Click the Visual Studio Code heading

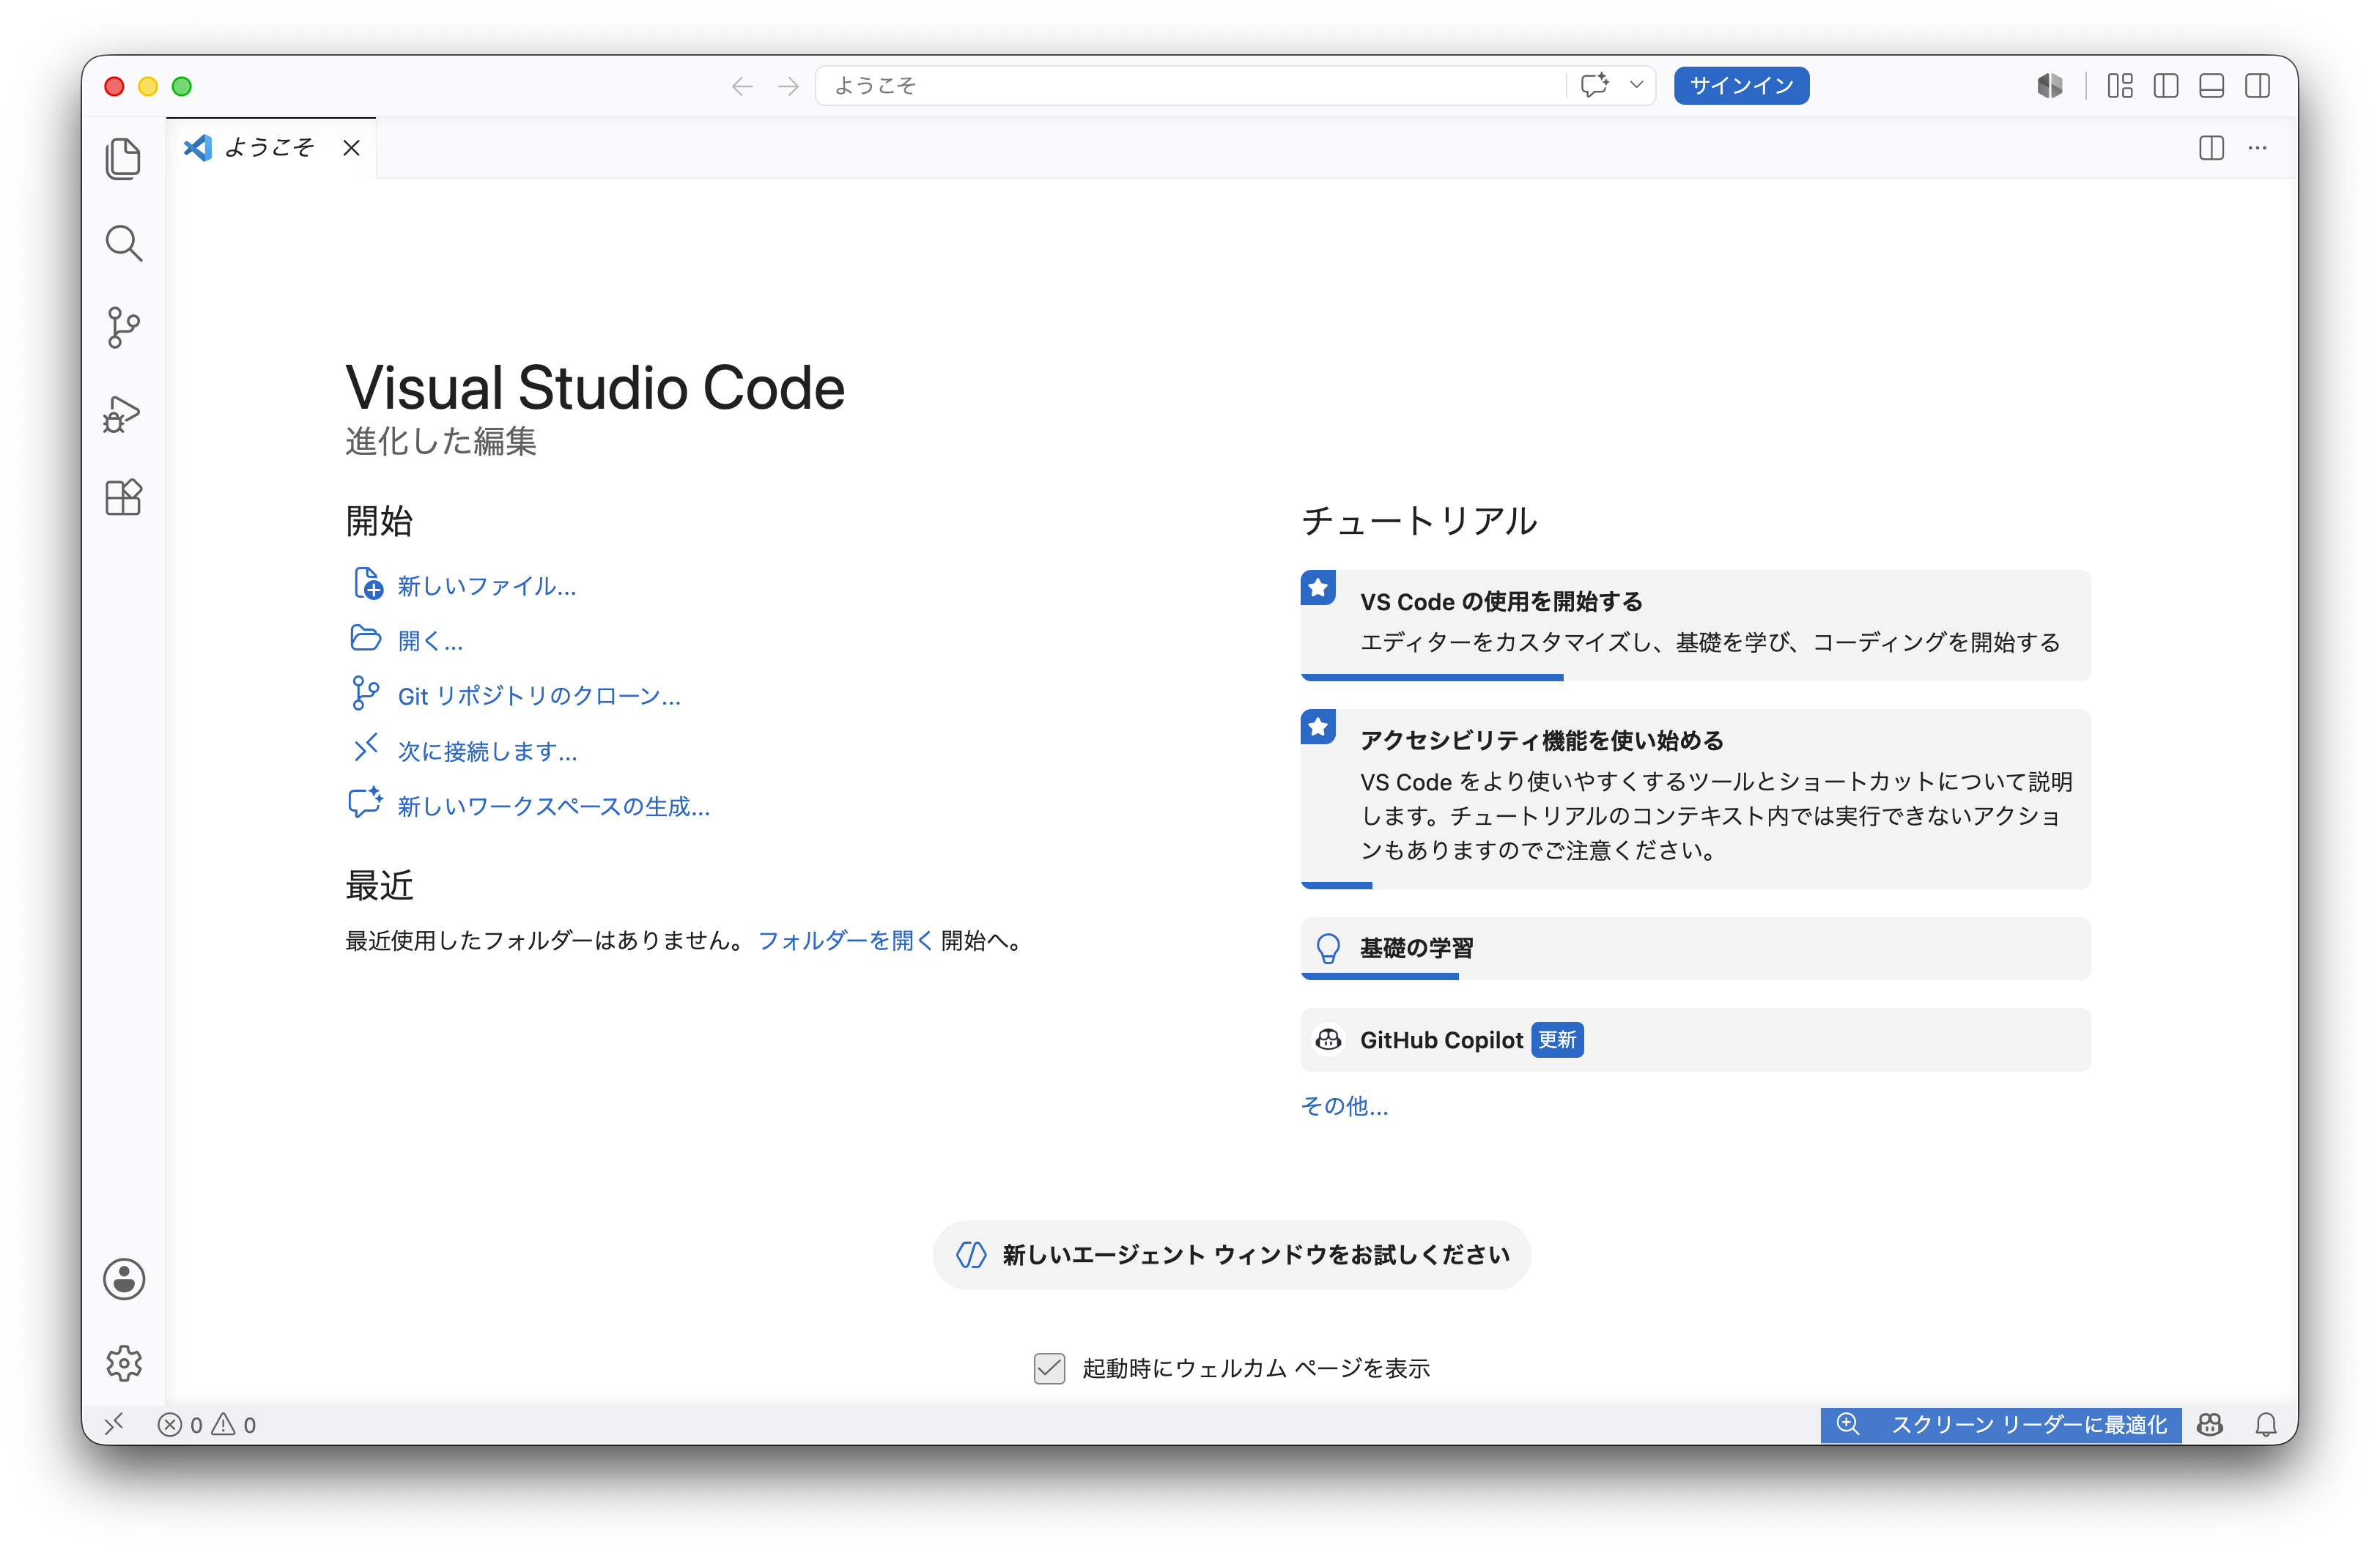tap(595, 387)
